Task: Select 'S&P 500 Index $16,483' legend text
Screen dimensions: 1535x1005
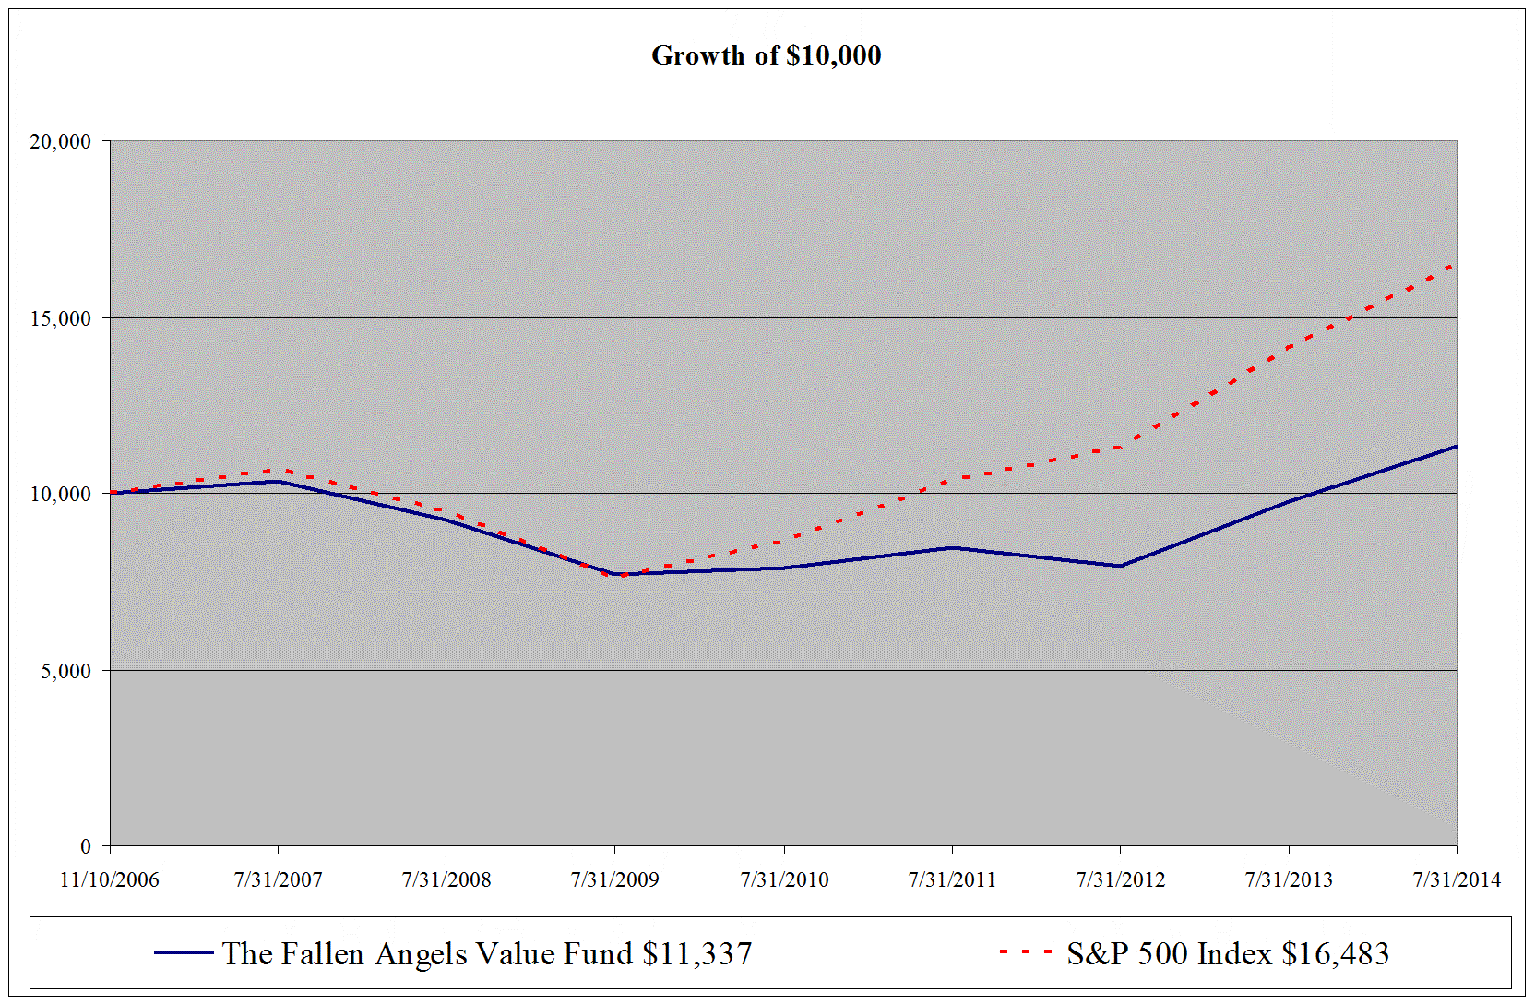Action: click(x=1228, y=953)
